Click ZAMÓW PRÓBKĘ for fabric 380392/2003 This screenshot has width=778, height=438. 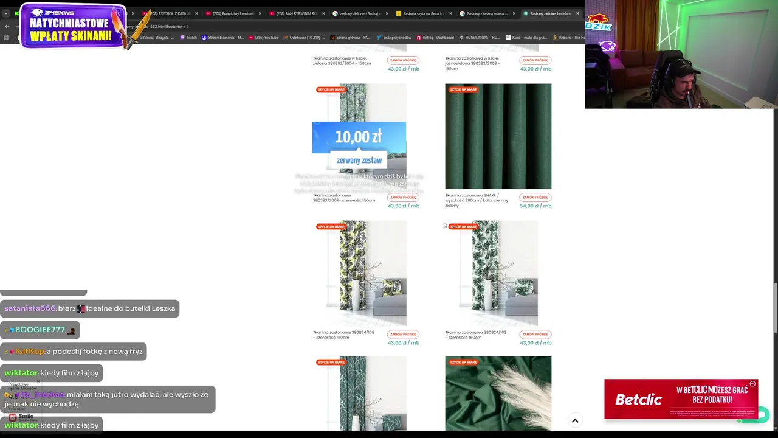pos(535,60)
